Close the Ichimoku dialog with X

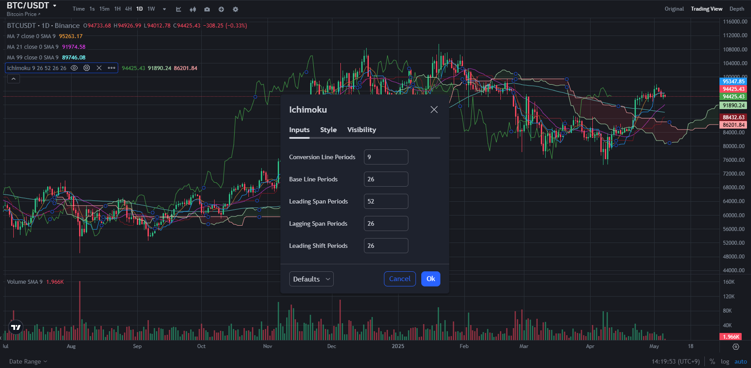click(x=434, y=110)
